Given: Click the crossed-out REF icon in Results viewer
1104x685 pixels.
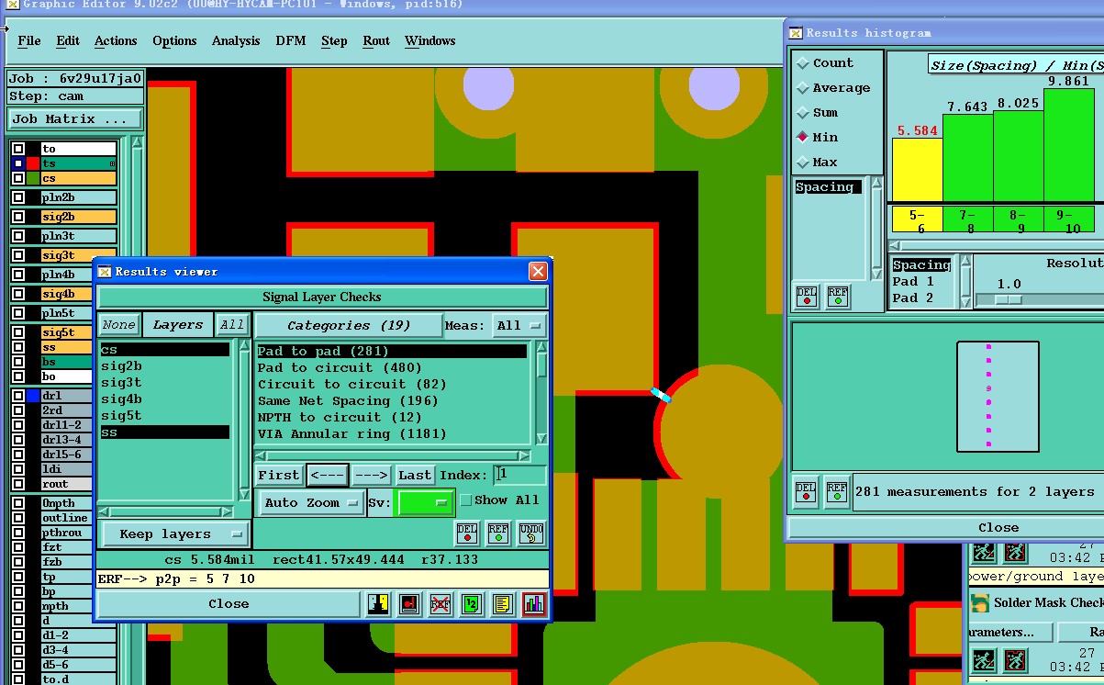Looking at the screenshot, I should pos(441,604).
